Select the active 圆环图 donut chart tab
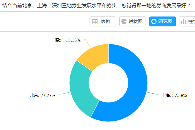195x130 pixels. (x=162, y=21)
